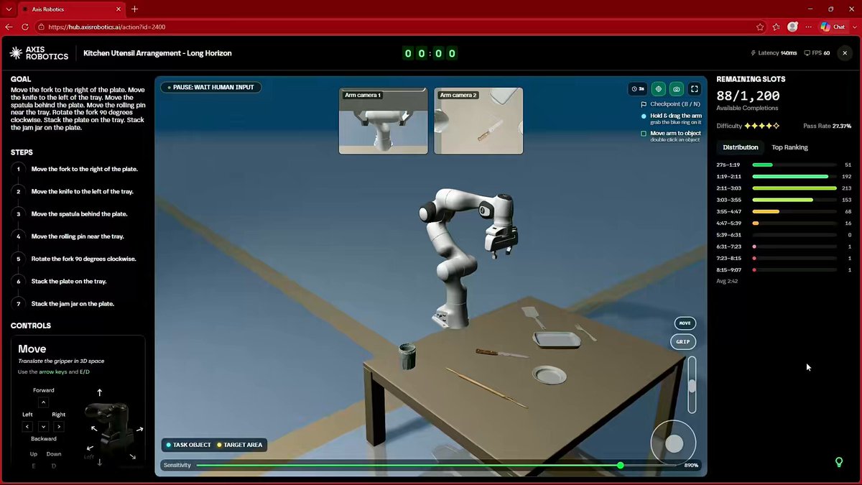Toggle the Move arm to object checkbox
The height and width of the screenshot is (485, 862).
(x=644, y=134)
